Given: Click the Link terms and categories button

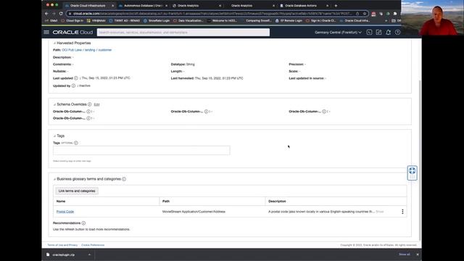Looking at the screenshot, I should click(77, 191).
